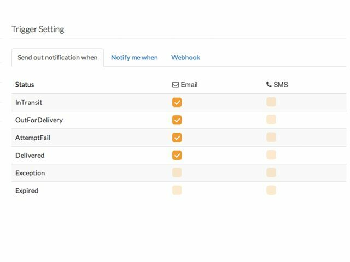Screen dimensions: 350x262
Task: Turn on SMS for AttemptFail status
Action: [271, 138]
